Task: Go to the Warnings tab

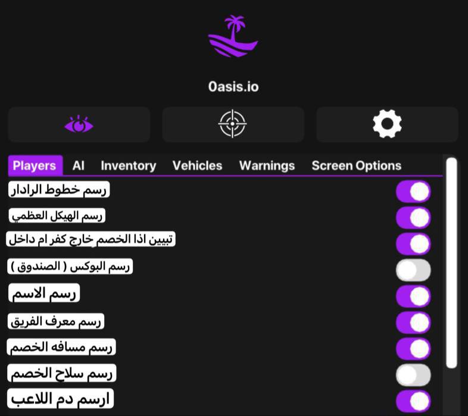Action: click(267, 165)
